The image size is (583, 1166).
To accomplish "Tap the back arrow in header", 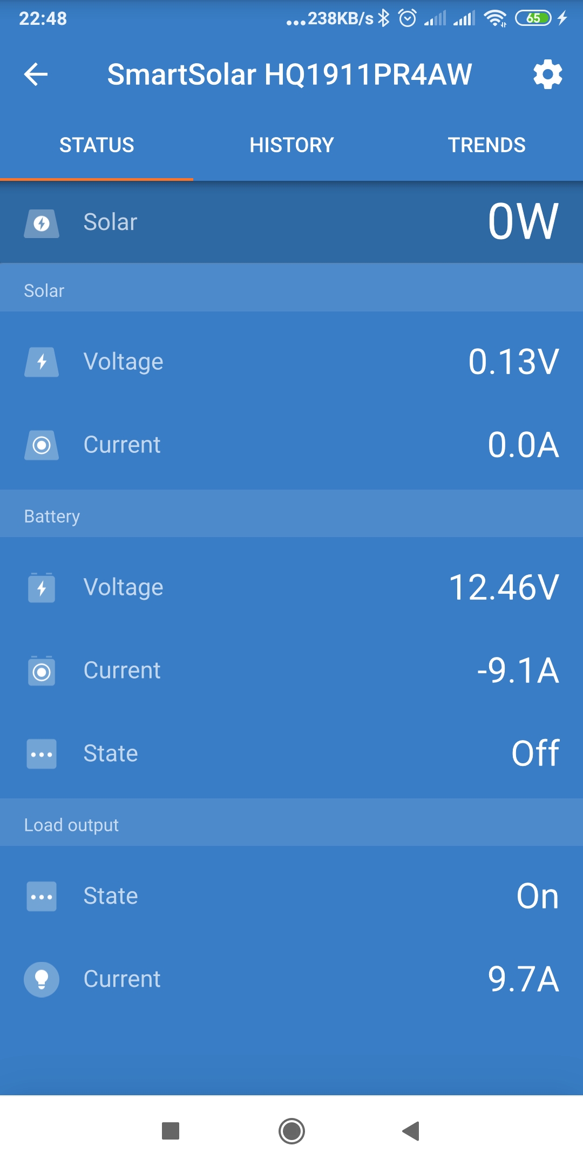I will 36,74.
